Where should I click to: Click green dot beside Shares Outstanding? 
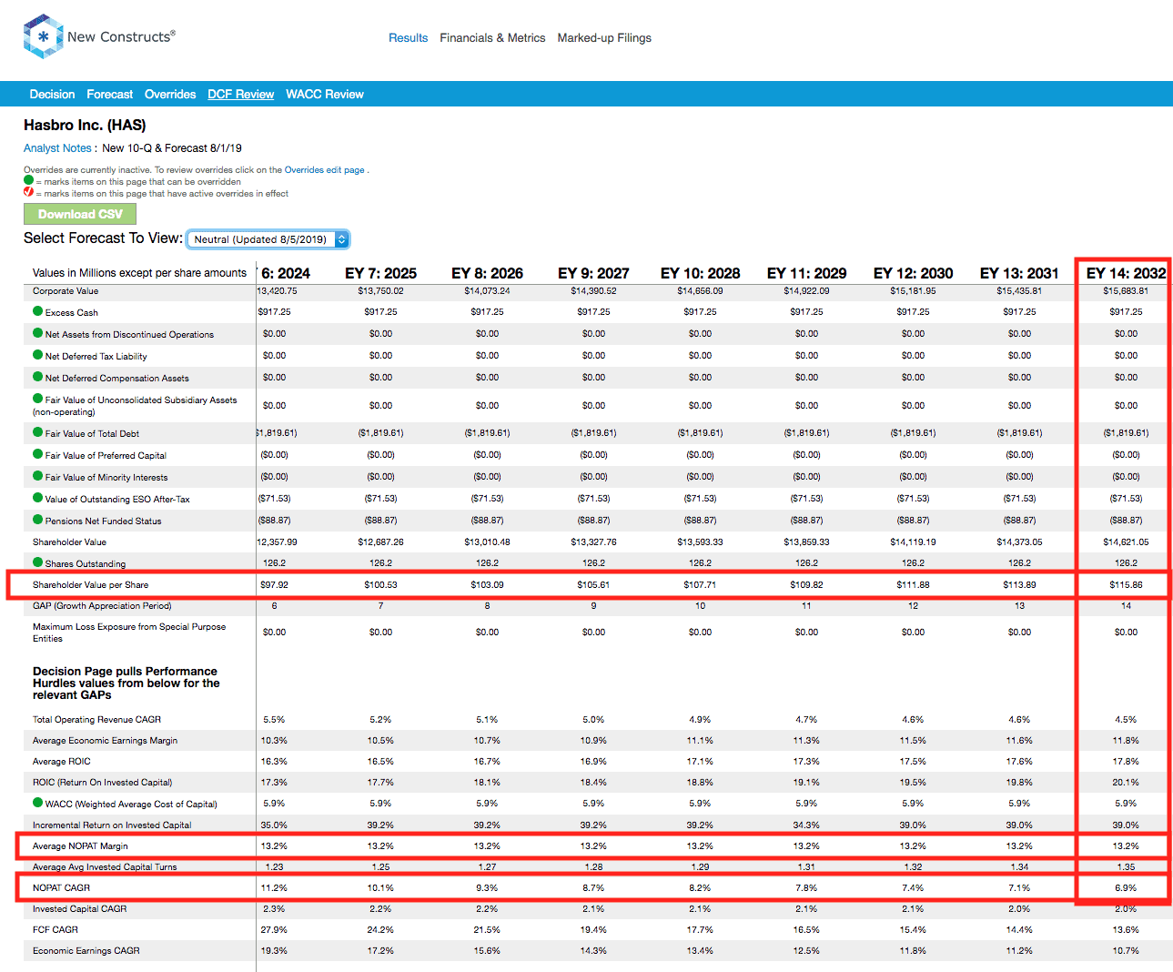click(x=38, y=562)
